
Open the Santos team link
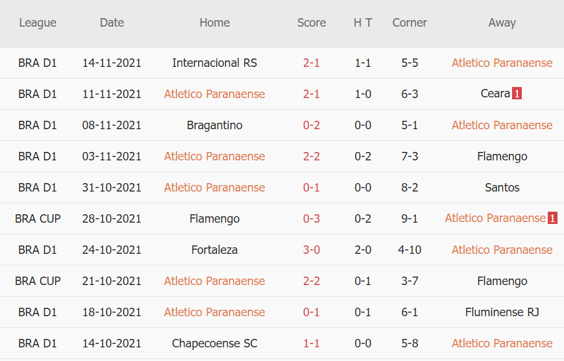pos(502,188)
